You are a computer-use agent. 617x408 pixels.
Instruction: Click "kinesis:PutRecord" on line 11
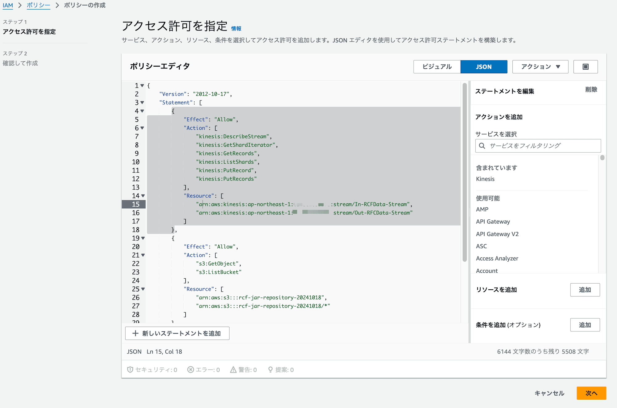pyautogui.click(x=225, y=170)
